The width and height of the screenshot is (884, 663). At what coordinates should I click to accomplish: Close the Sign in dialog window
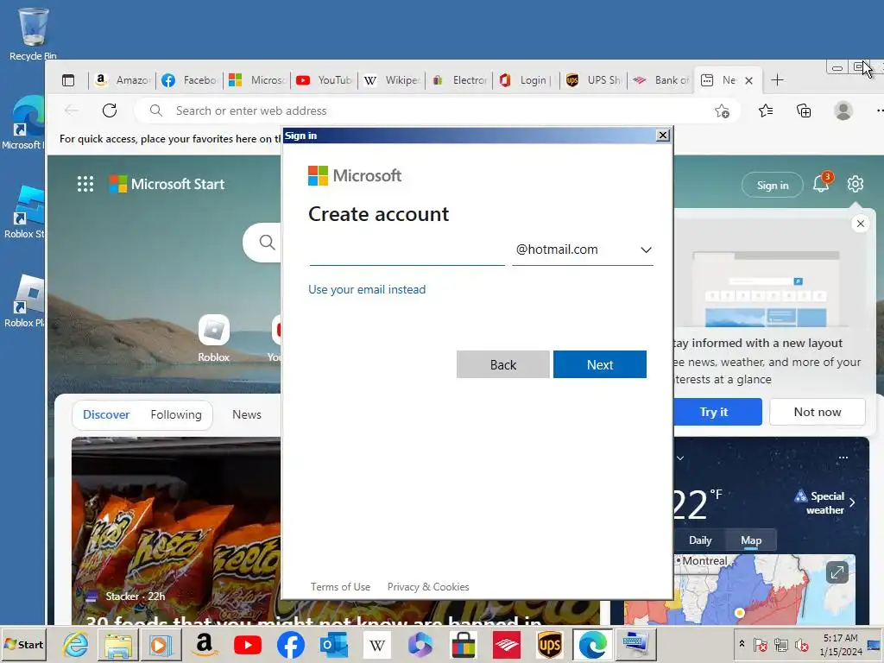click(x=663, y=136)
